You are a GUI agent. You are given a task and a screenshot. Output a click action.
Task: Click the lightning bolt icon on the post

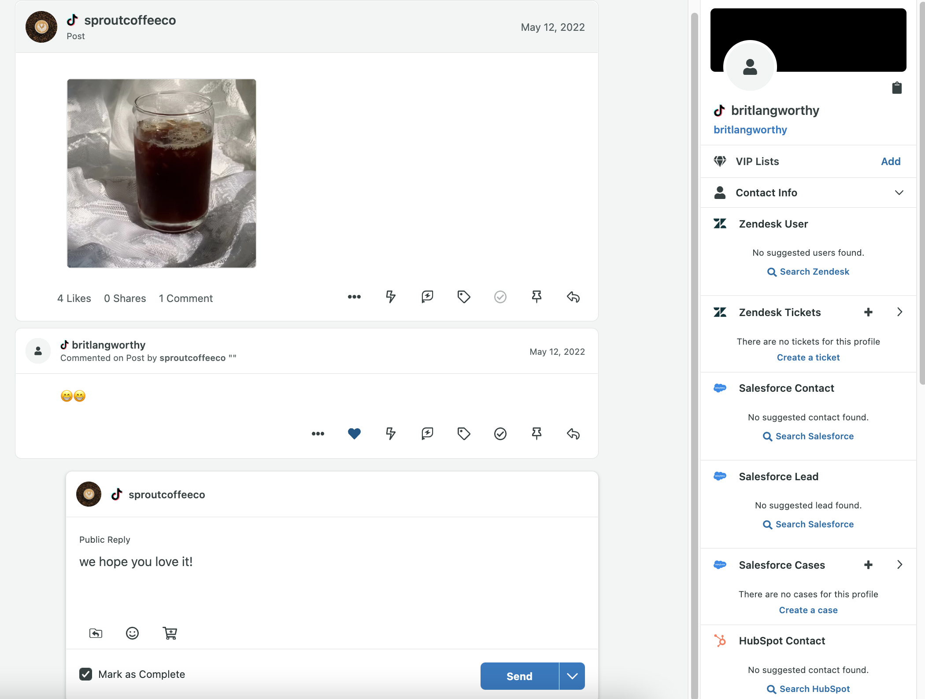click(391, 297)
